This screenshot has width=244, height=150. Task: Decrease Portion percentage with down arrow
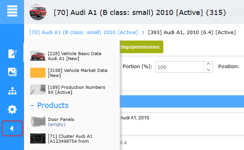(x=208, y=70)
